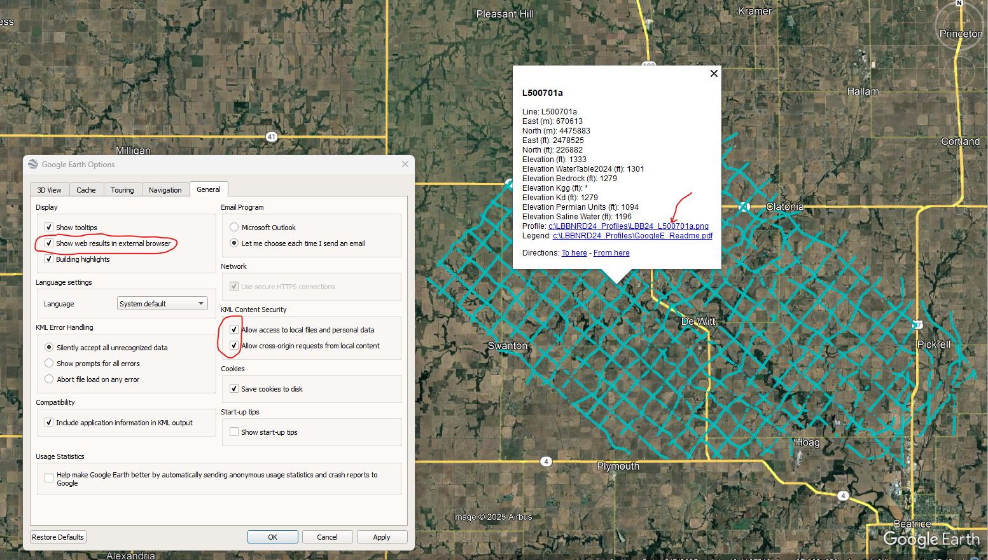Image resolution: width=988 pixels, height=560 pixels.
Task: Click the Cortland place label
Action: pos(960,142)
